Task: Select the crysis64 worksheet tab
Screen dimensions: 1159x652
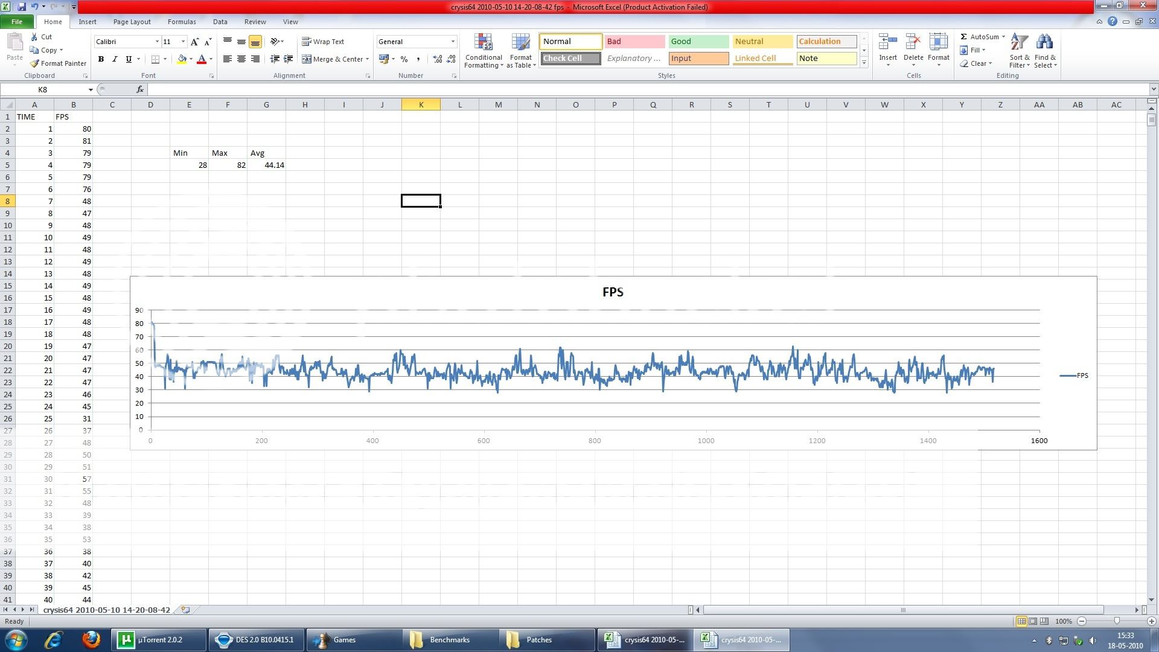Action: click(x=106, y=610)
